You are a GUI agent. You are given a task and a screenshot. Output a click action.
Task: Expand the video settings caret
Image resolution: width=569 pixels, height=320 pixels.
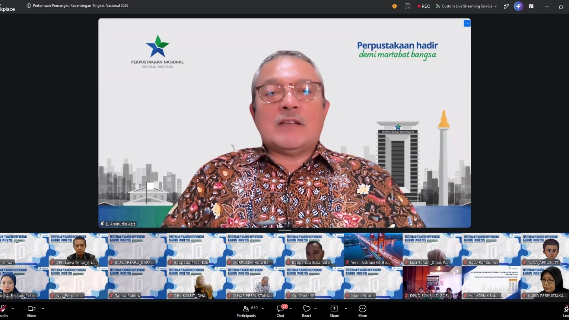pos(43,308)
